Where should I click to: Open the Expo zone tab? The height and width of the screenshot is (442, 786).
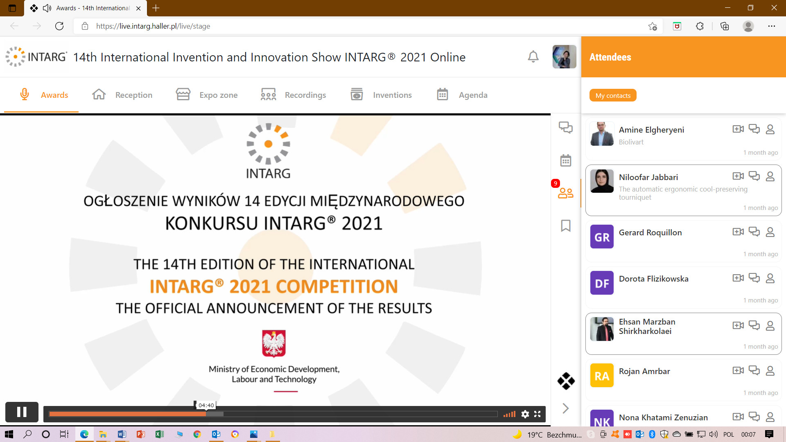click(x=207, y=95)
